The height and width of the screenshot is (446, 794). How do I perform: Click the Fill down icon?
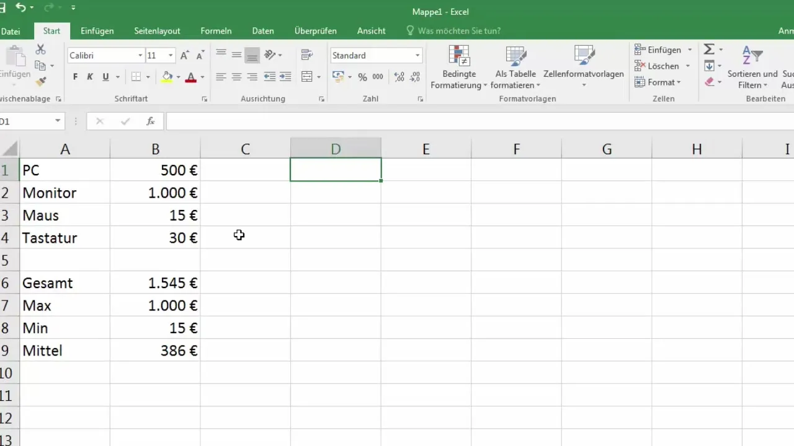point(710,66)
